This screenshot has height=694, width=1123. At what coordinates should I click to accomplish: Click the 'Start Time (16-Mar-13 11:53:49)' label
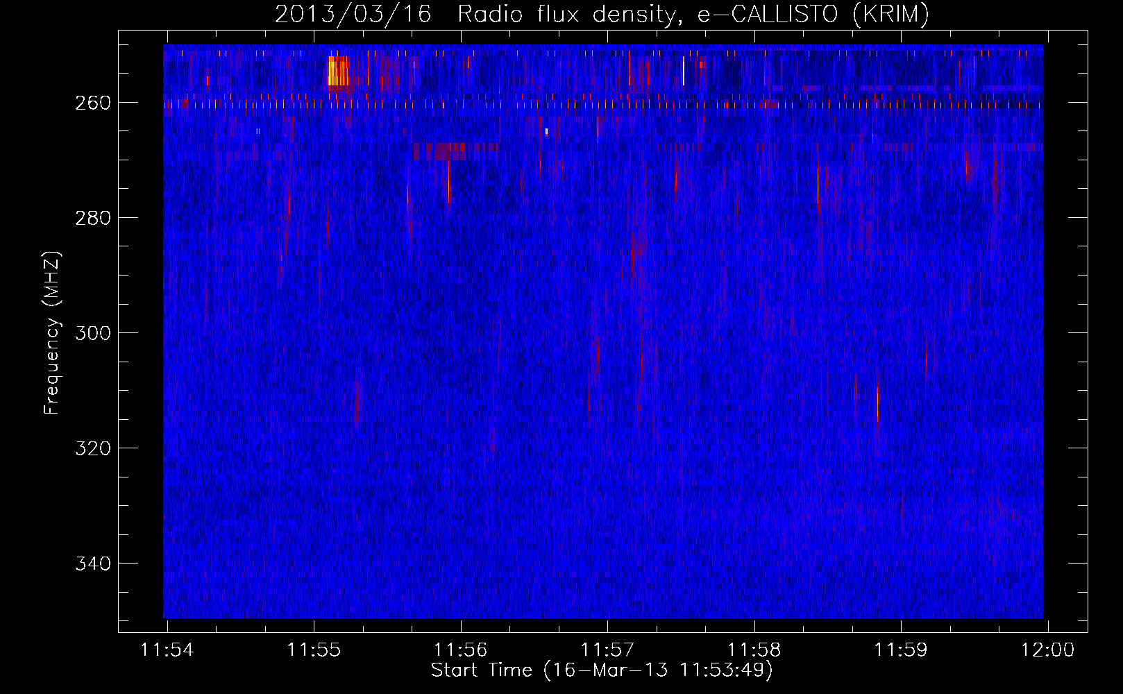point(602,670)
